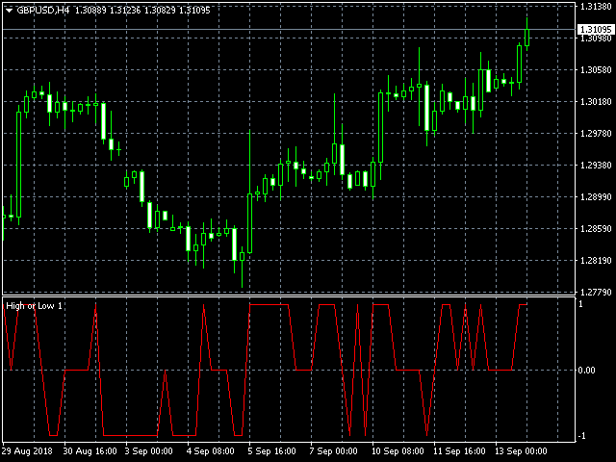Click the indicator scale value -1
The image size is (616, 462).
pos(580,436)
